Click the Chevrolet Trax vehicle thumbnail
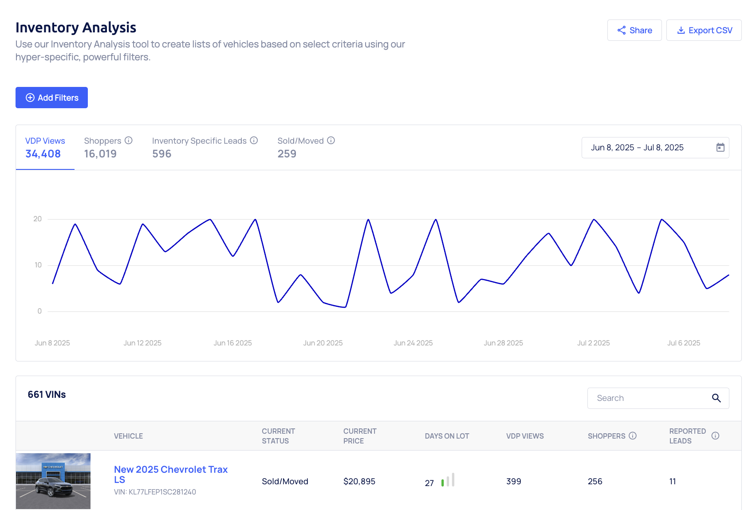The image size is (756, 510). (x=53, y=481)
